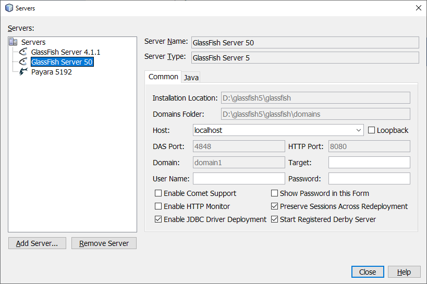Enable Comet Support checkbox
This screenshot has height=284, width=427.
[x=158, y=193]
